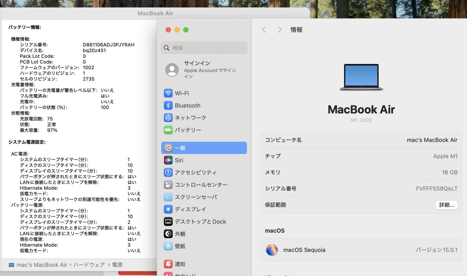Click 充放電回数 value 75

click(x=50, y=119)
